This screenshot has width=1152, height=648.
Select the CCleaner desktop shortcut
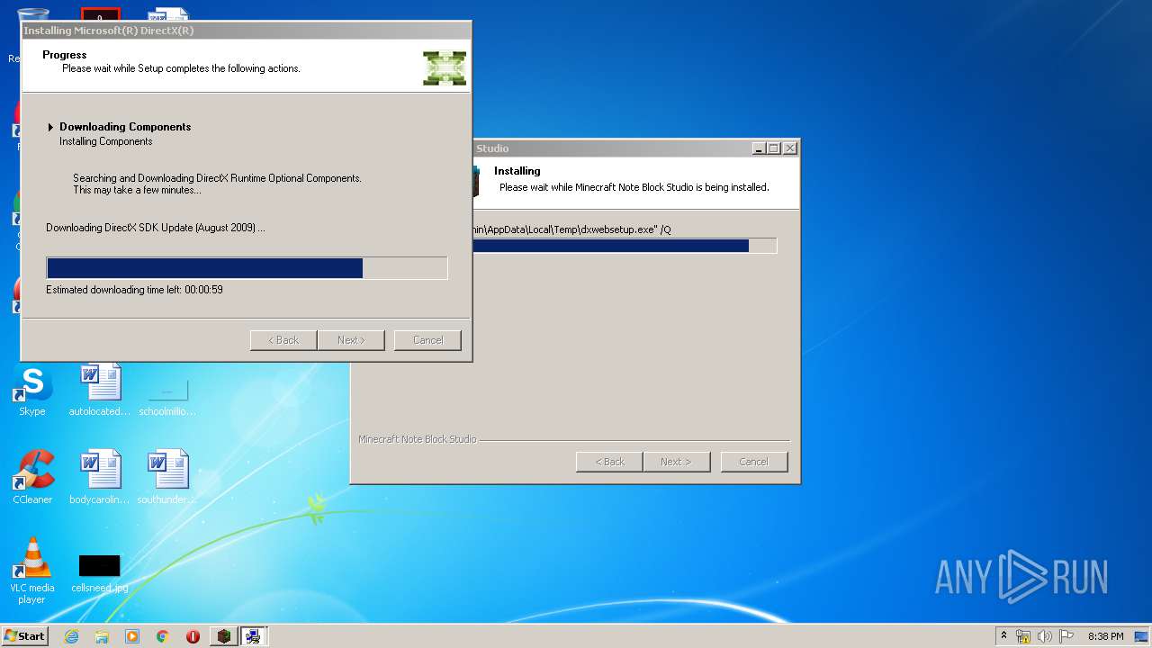[x=32, y=477]
